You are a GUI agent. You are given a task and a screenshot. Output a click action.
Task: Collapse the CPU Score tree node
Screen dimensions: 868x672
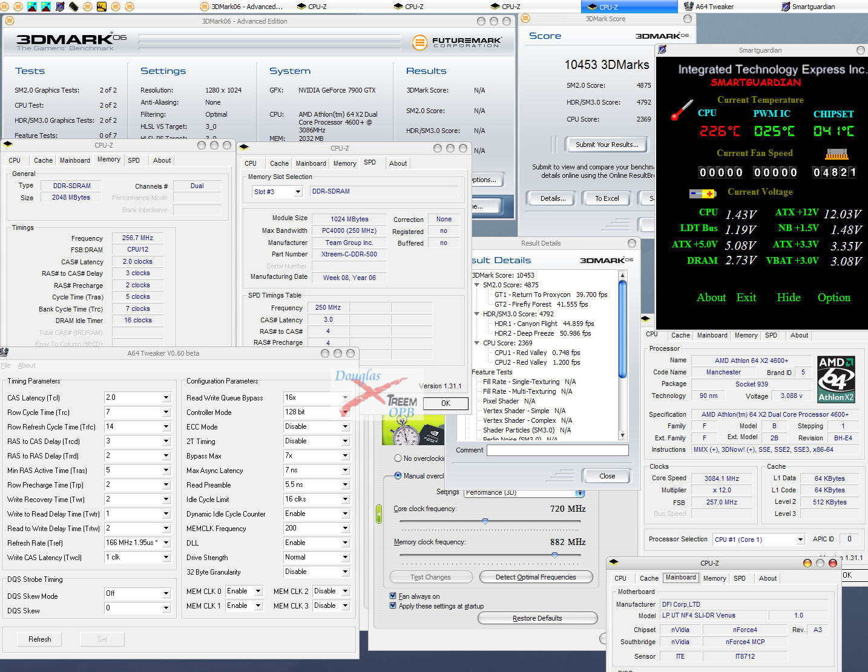click(x=477, y=343)
